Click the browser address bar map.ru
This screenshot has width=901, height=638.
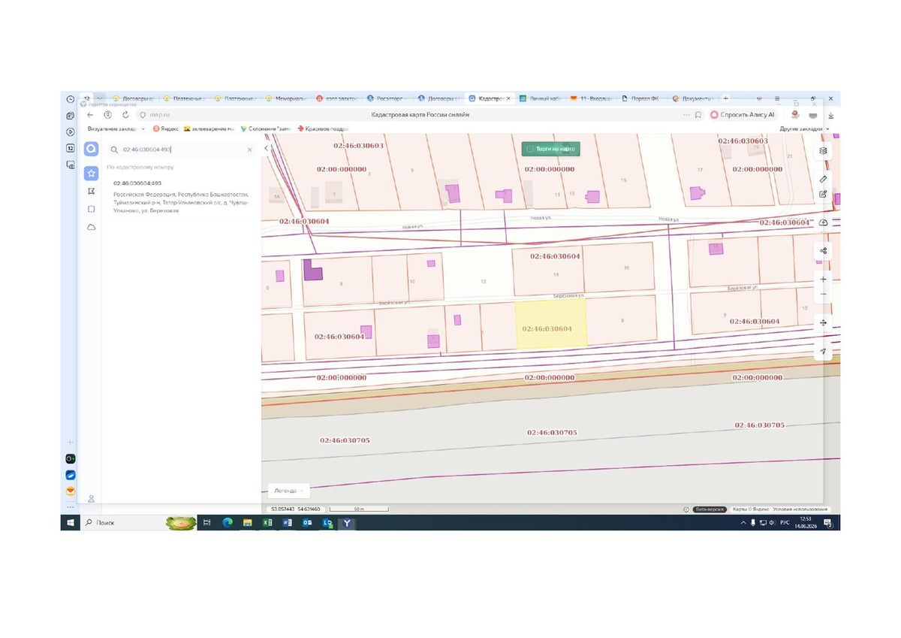click(x=161, y=115)
